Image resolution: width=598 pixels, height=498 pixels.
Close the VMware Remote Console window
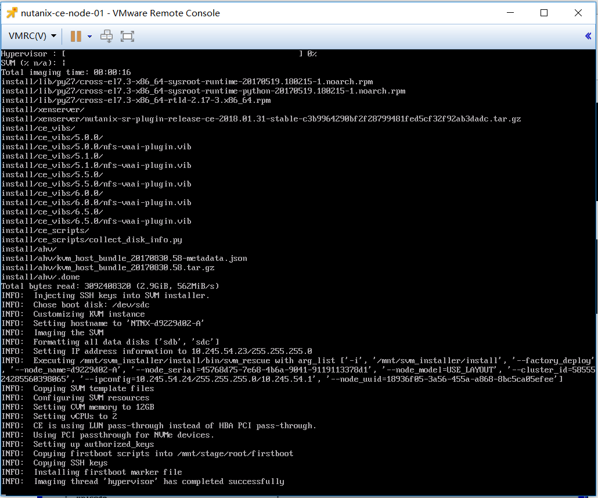coord(578,13)
